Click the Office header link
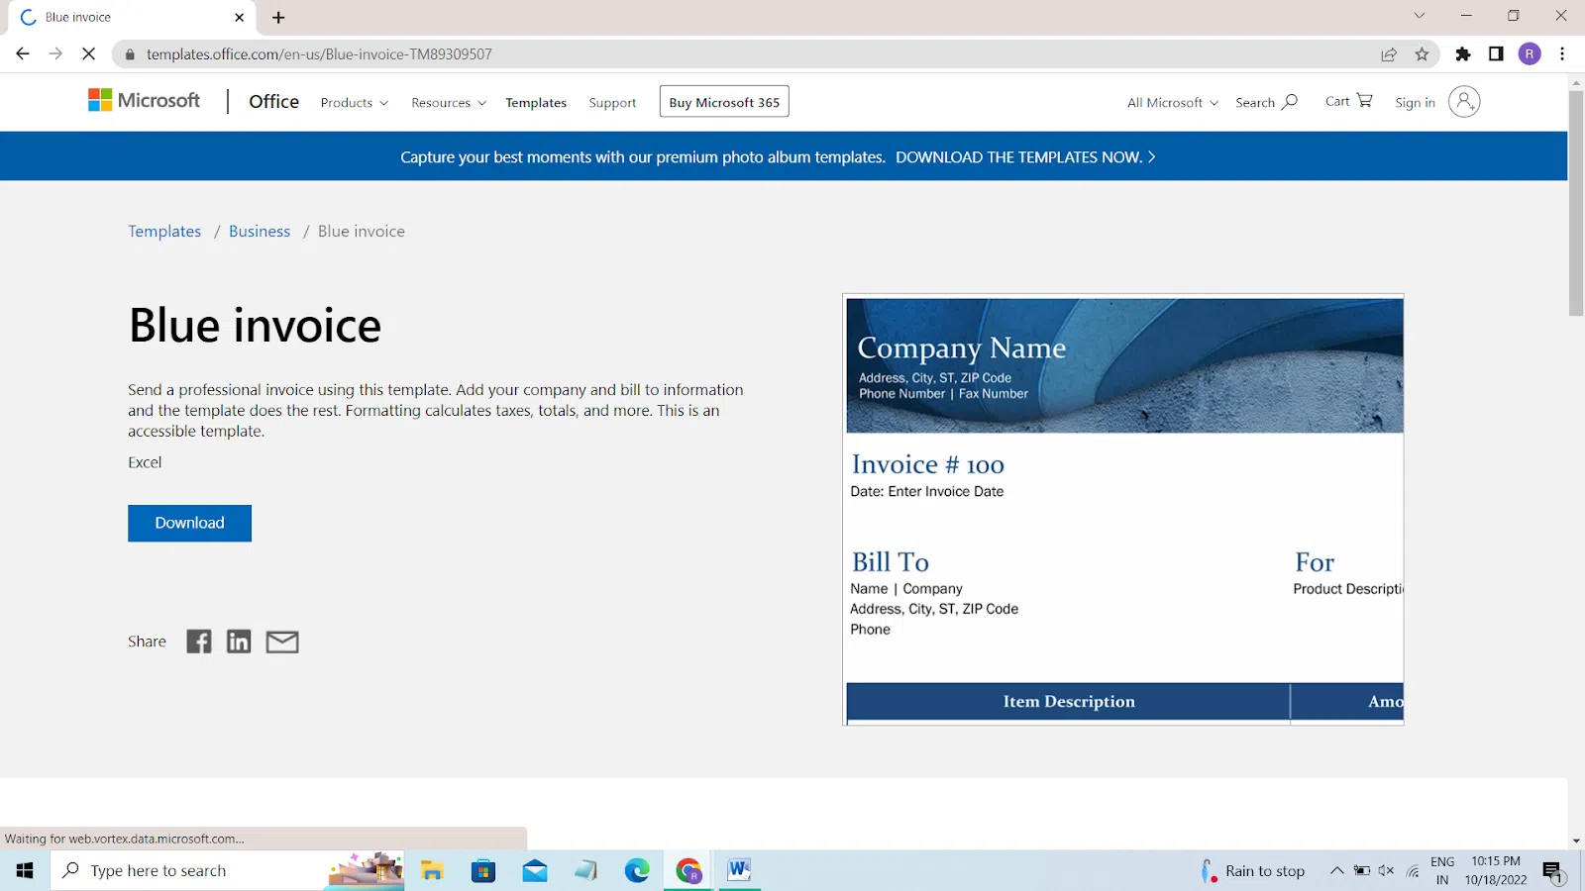 click(x=273, y=101)
